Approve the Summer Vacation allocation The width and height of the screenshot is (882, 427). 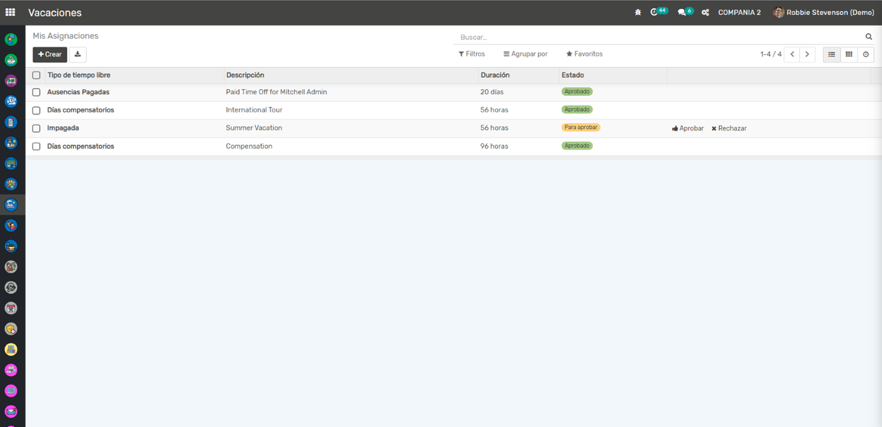pos(688,128)
